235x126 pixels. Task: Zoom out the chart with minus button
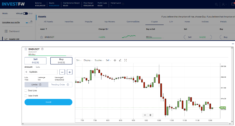[145, 115]
